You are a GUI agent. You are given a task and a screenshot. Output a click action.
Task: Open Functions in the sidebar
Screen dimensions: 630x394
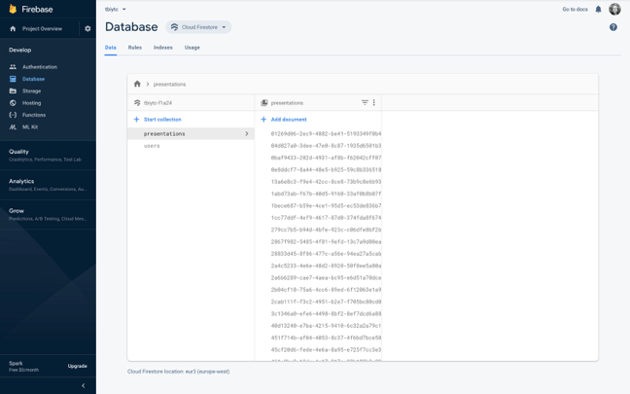(34, 115)
